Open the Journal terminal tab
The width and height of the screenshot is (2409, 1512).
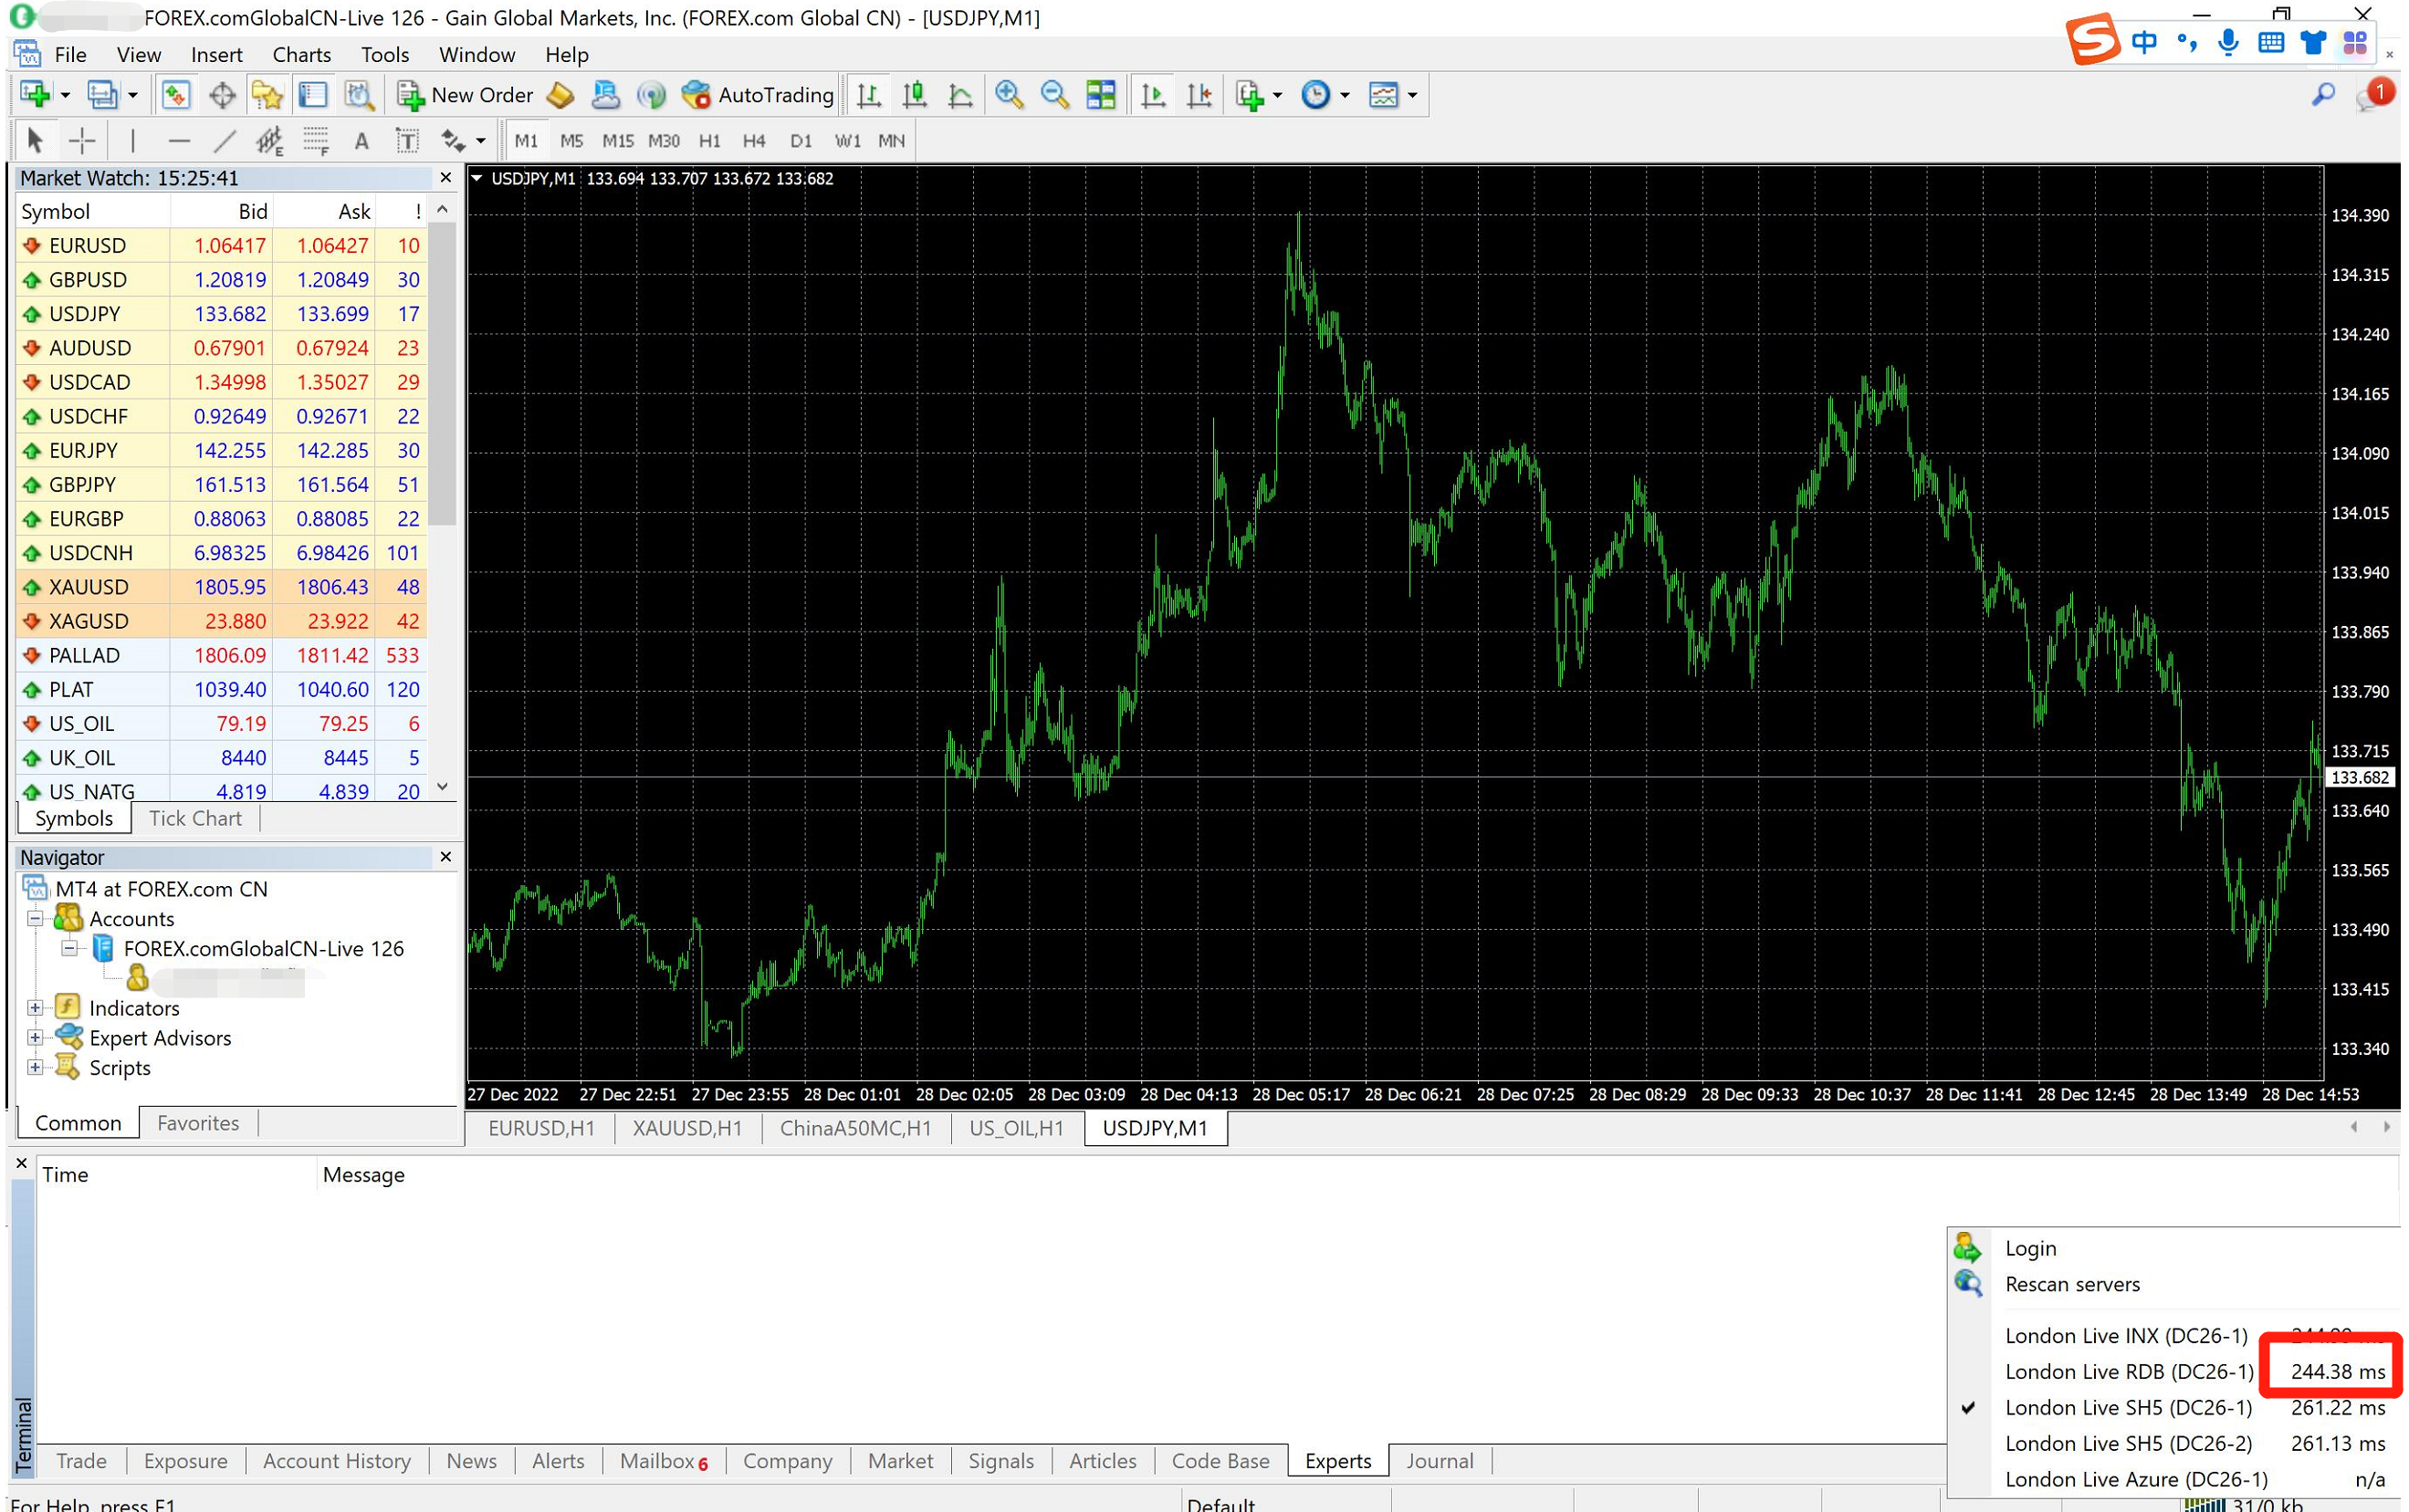(1440, 1461)
